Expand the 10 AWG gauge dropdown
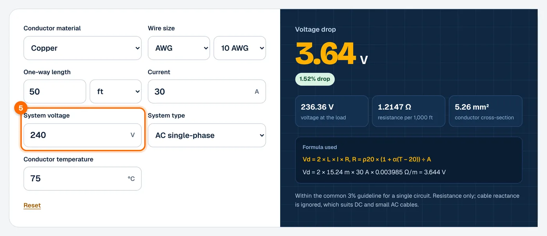Viewport: 547px width, 236px height. [240, 48]
